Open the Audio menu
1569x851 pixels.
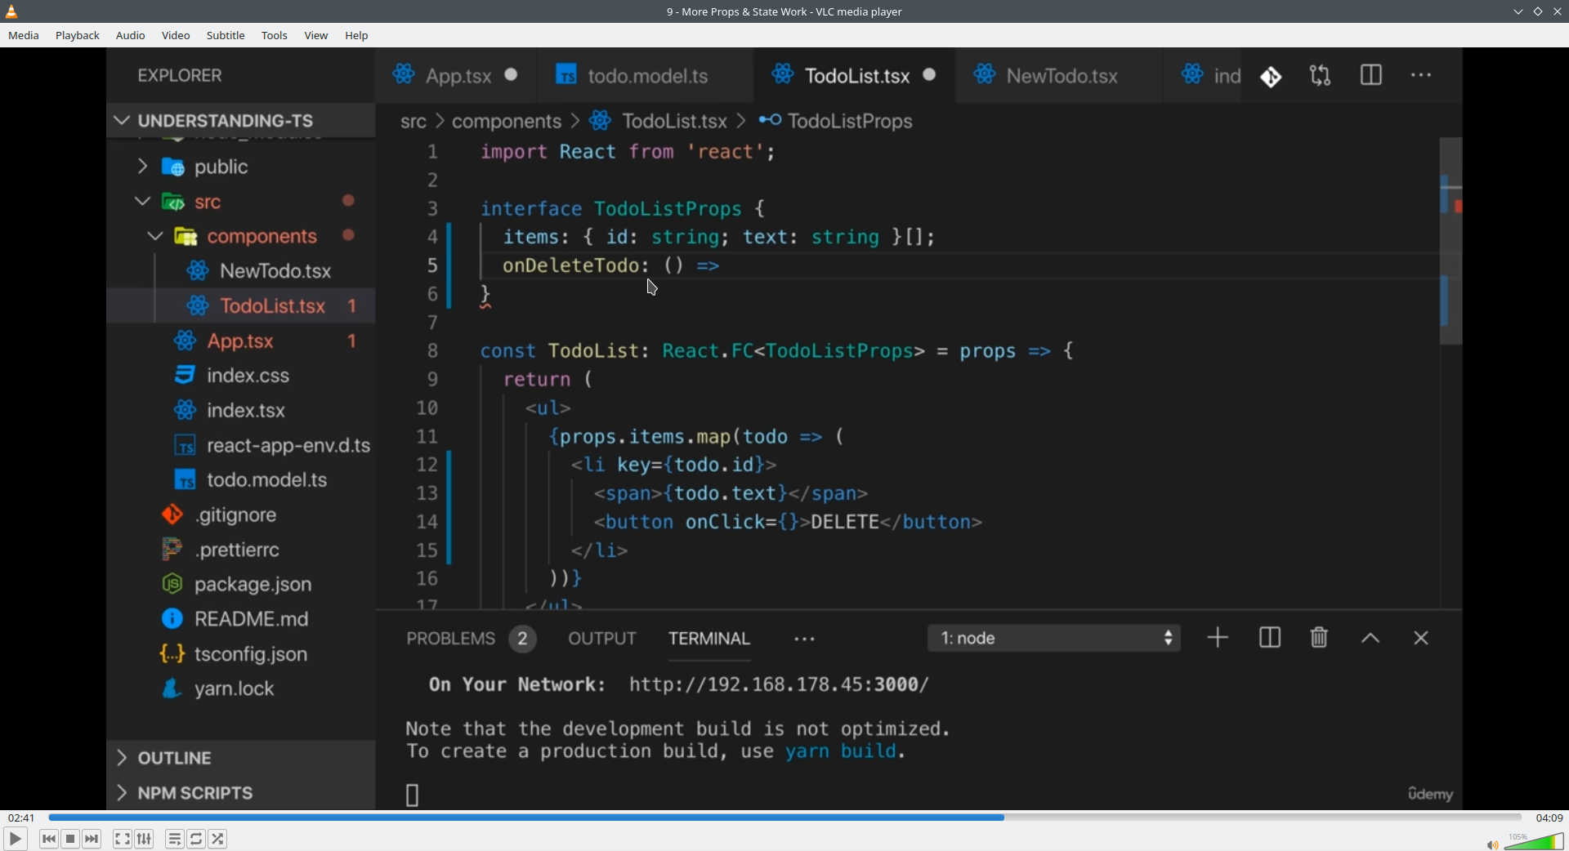[x=131, y=35]
